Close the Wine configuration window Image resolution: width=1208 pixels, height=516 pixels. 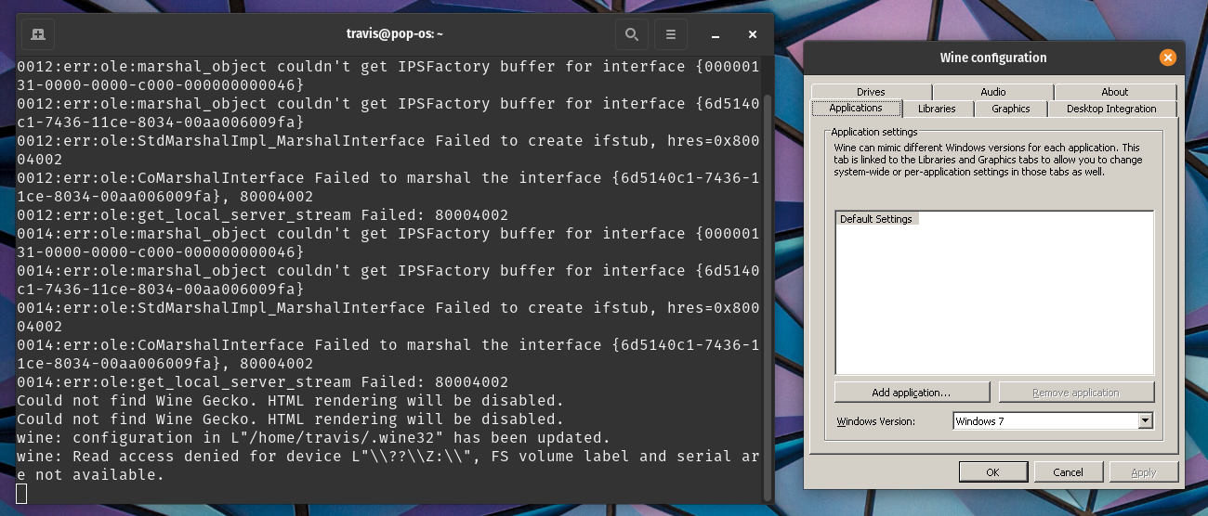pos(1168,58)
